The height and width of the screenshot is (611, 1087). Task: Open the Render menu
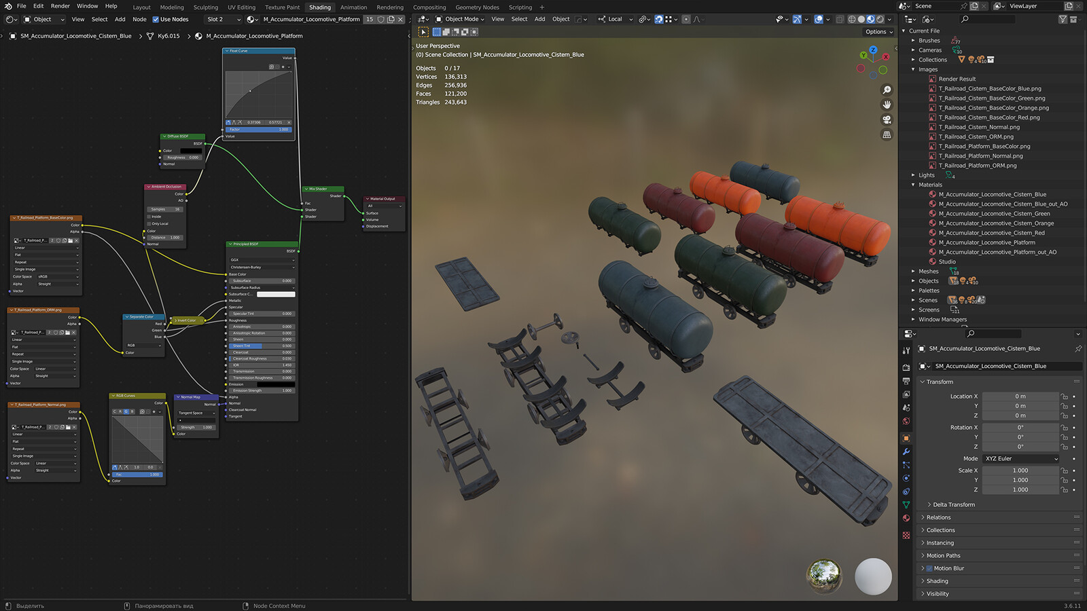60,6
